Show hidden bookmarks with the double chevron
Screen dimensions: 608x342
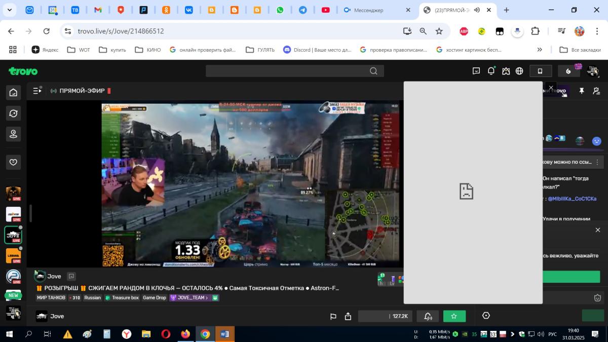click(540, 50)
